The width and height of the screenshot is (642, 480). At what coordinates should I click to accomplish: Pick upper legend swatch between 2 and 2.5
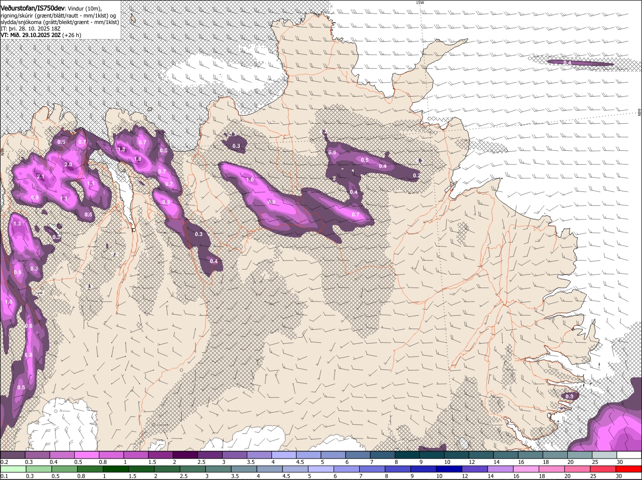coord(185,455)
